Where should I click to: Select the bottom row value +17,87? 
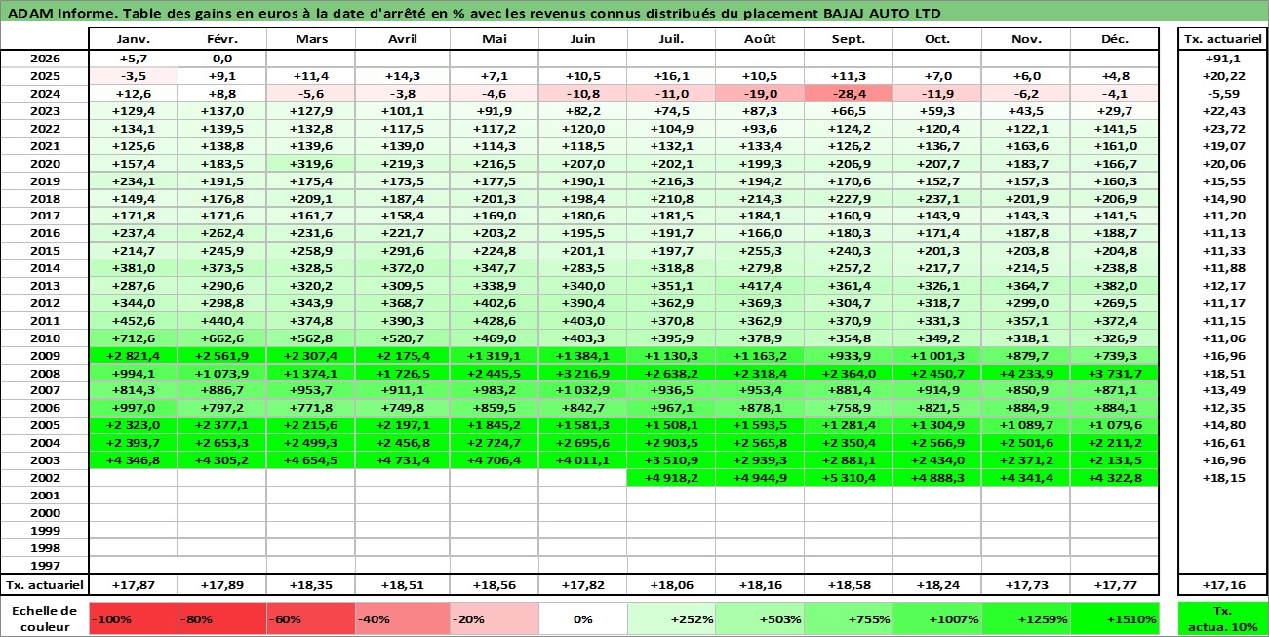[133, 585]
